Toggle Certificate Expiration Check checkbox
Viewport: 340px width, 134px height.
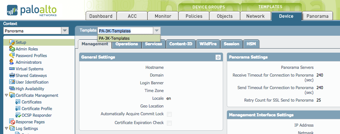tap(169, 123)
